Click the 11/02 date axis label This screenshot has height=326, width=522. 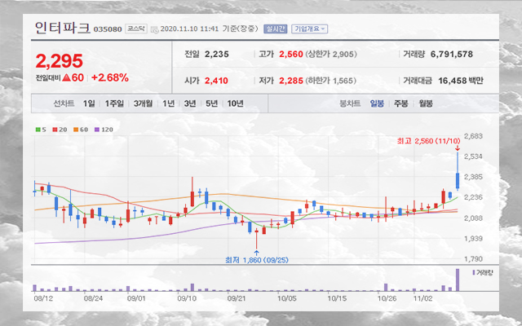point(422,298)
